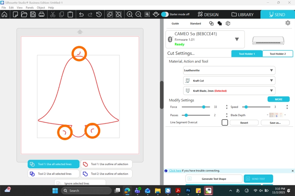
Task: Click the Zoom In magnifier icon
Action: pos(130,14)
